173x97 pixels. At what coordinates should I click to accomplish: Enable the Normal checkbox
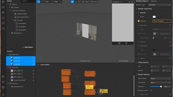click(x=170, y=42)
